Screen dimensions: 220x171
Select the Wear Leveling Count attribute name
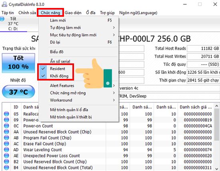(42, 149)
